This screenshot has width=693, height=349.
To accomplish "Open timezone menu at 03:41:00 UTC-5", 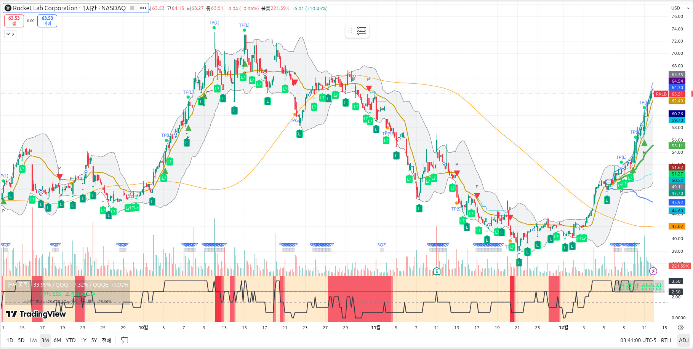I will 638,340.
